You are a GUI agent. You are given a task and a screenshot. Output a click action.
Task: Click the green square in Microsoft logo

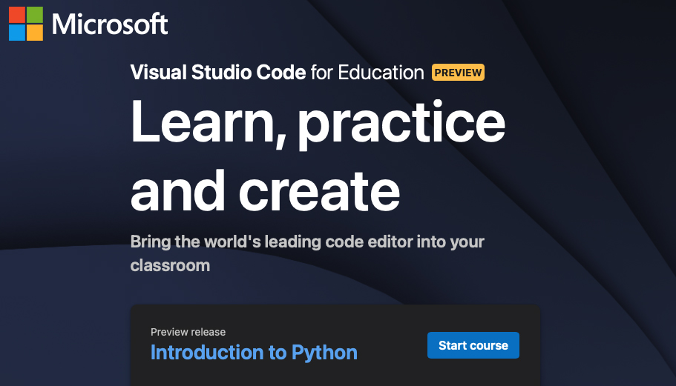[34, 15]
